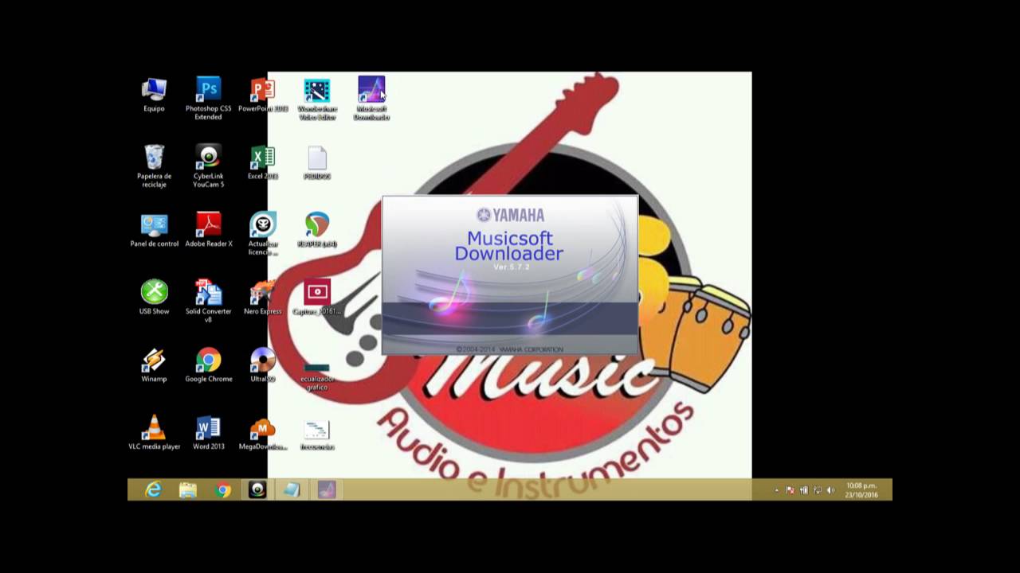Open USB Show desktop icon
Screen dimensions: 1020x573
(x=154, y=298)
